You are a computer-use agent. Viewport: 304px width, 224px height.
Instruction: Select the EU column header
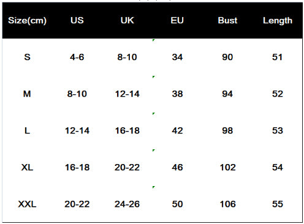coord(177,20)
